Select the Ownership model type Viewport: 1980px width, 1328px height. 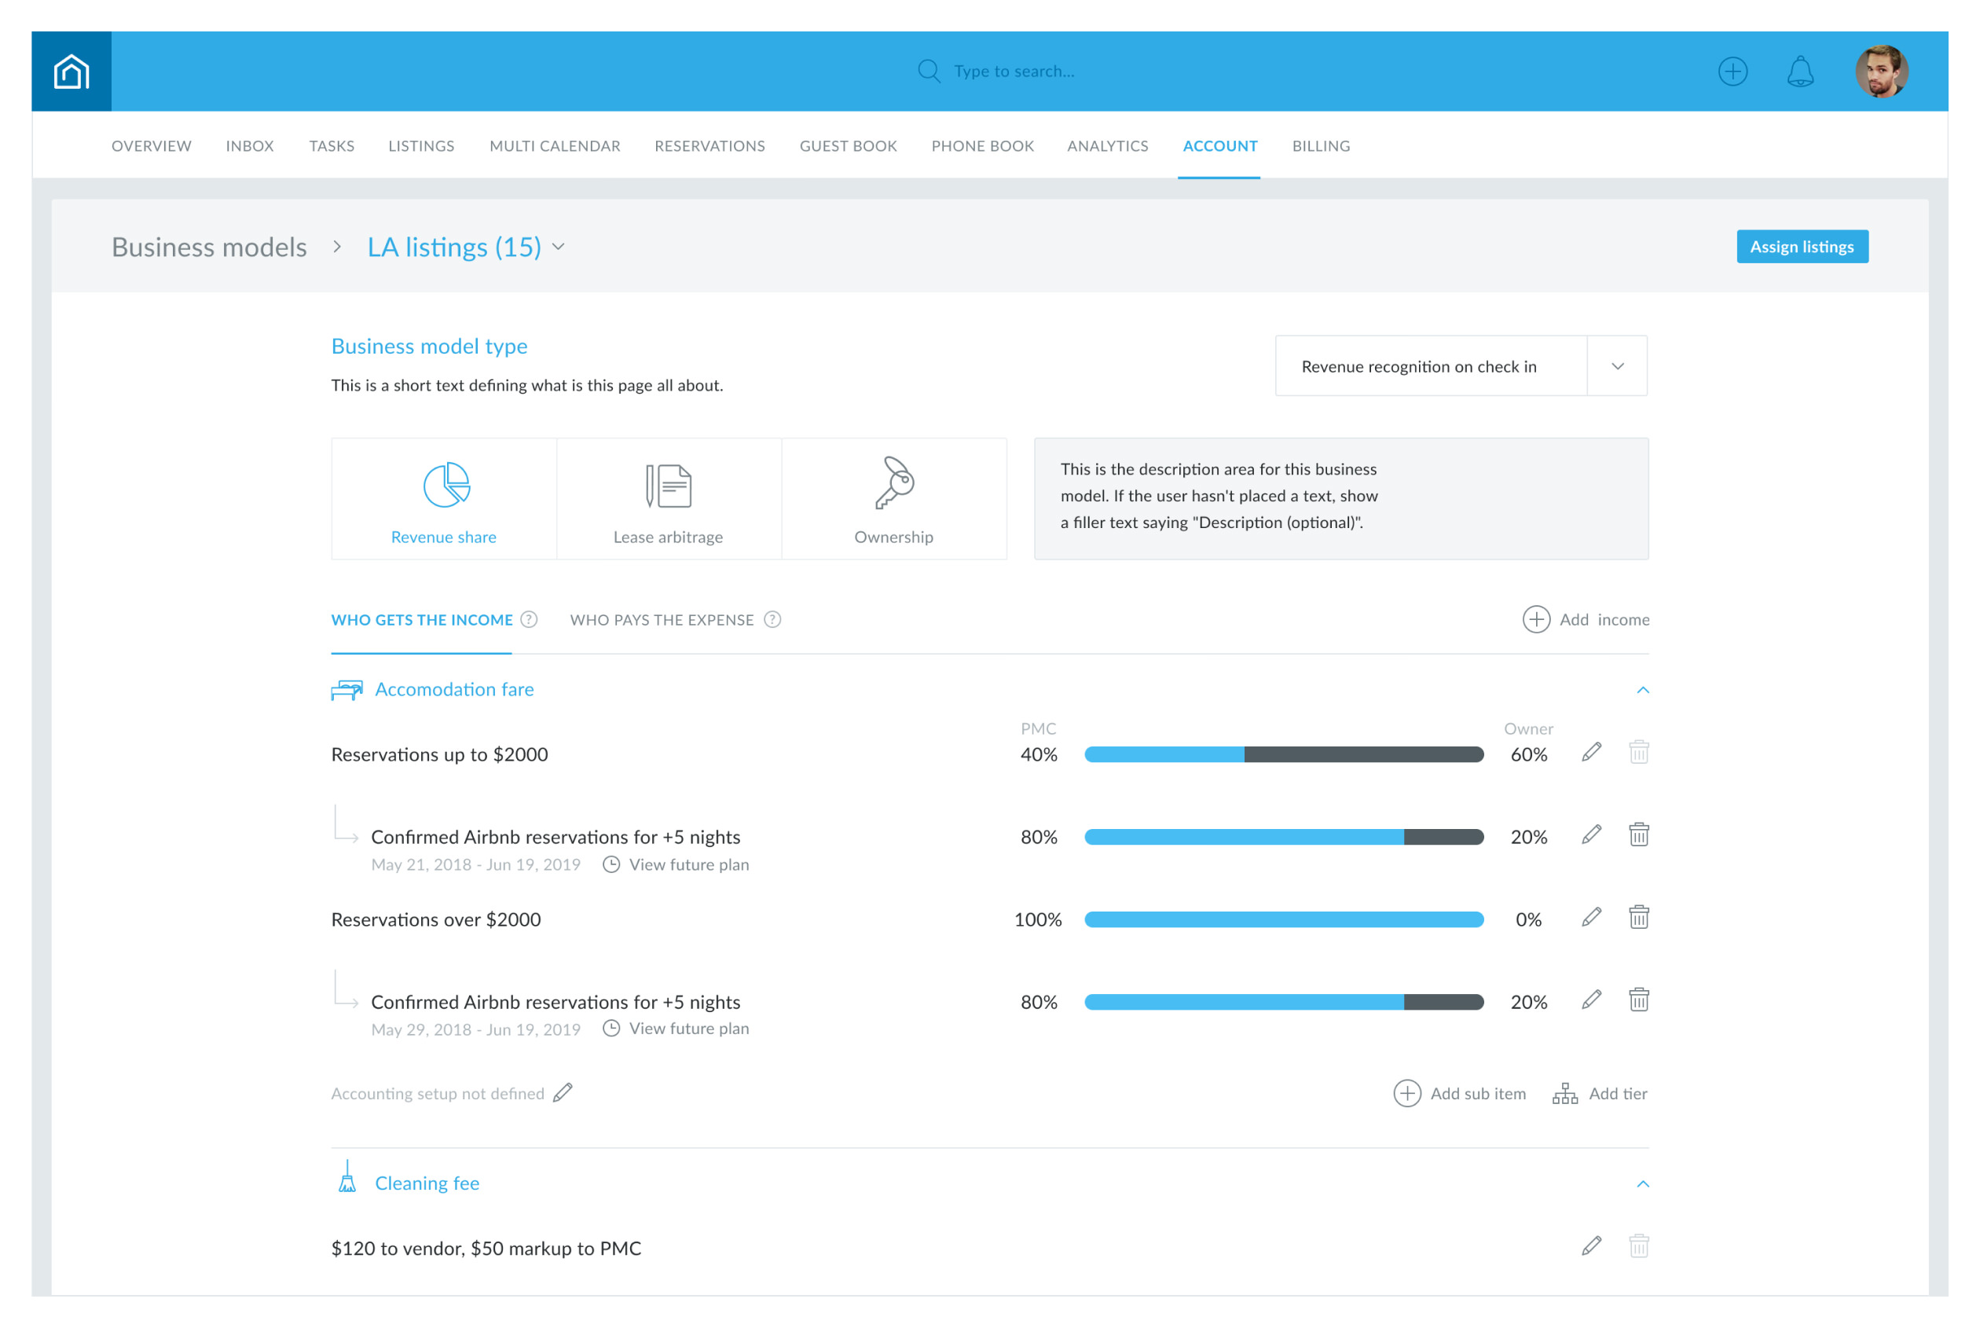click(893, 499)
